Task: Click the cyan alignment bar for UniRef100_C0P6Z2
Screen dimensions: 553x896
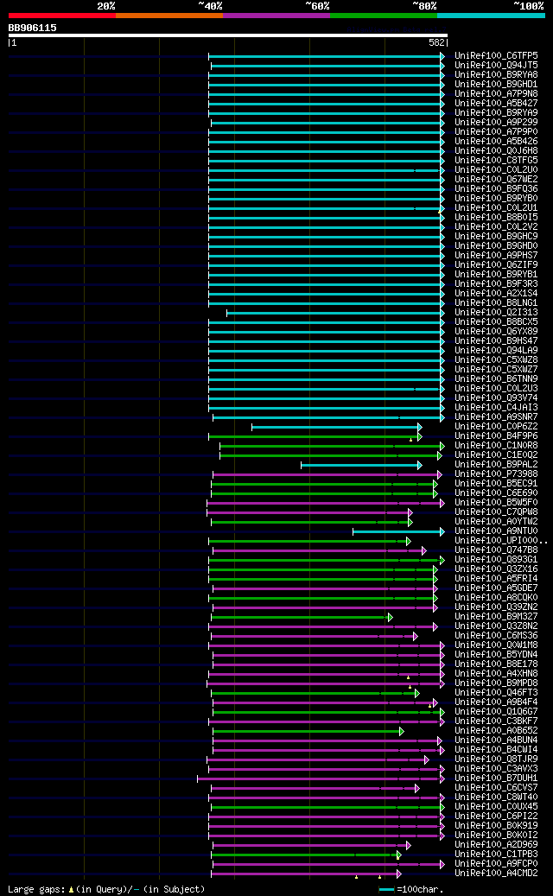Action: click(x=336, y=428)
